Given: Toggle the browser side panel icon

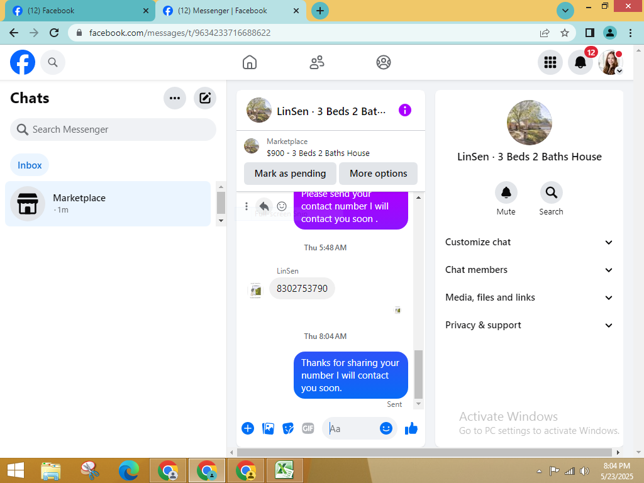Looking at the screenshot, I should (590, 33).
